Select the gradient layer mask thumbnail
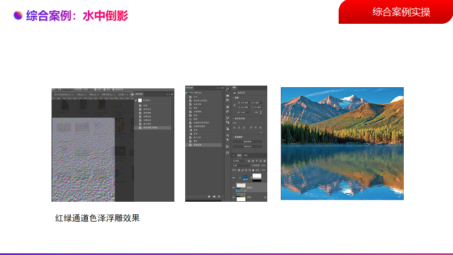 click(257, 177)
